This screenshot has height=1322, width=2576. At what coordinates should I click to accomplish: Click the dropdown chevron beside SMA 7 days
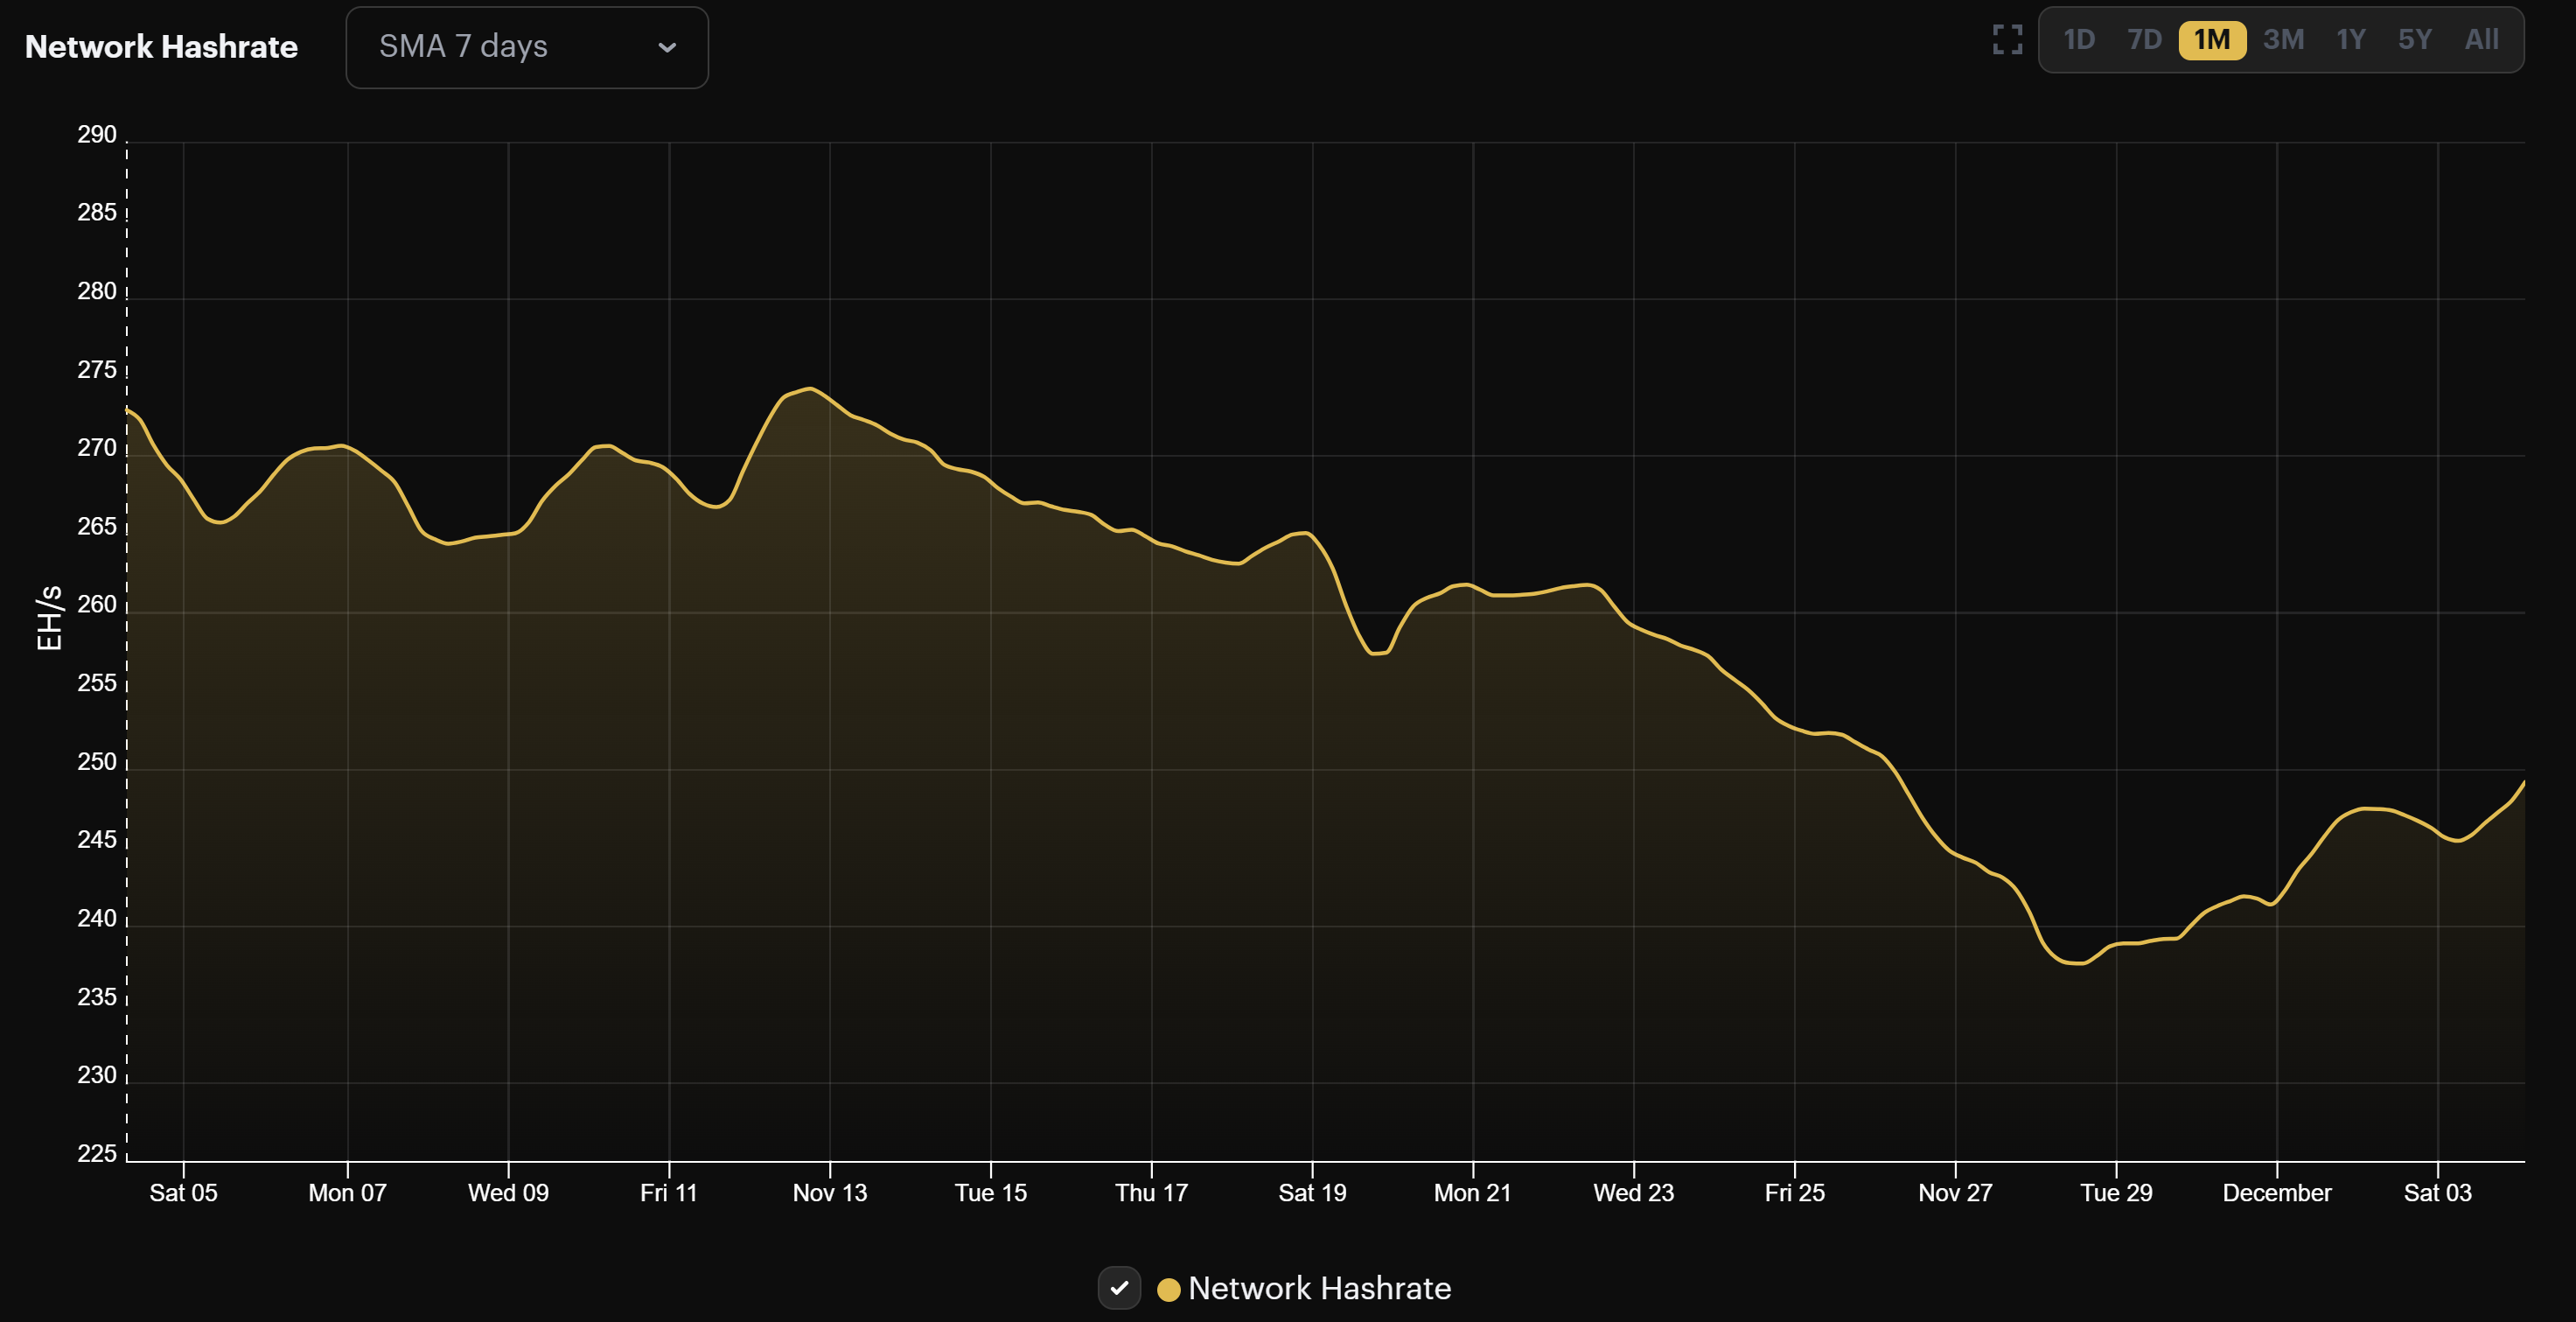[x=668, y=47]
